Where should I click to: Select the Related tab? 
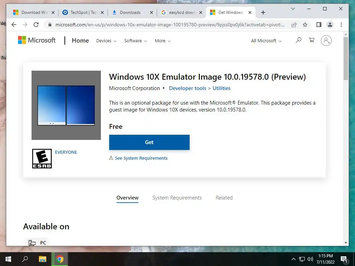(224, 198)
